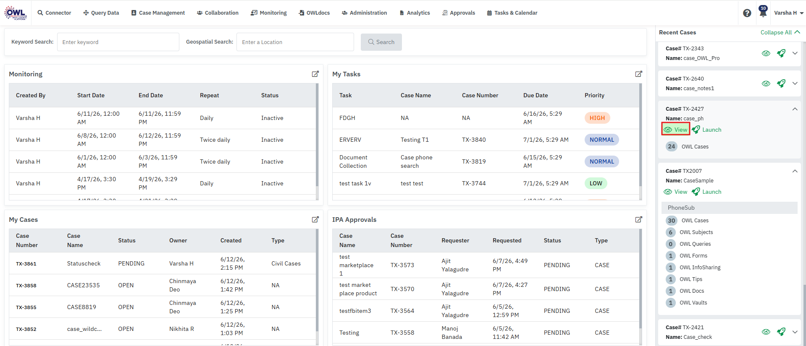View case TX-2343 using eye icon
This screenshot has width=806, height=346.
tap(766, 53)
